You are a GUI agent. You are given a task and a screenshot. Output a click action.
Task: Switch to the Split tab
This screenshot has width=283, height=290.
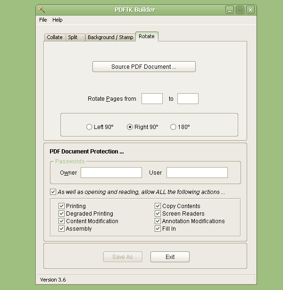click(75, 37)
